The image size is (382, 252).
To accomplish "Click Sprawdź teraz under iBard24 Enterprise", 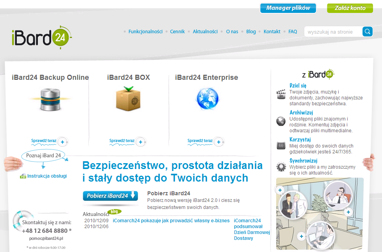I will click(x=200, y=141).
